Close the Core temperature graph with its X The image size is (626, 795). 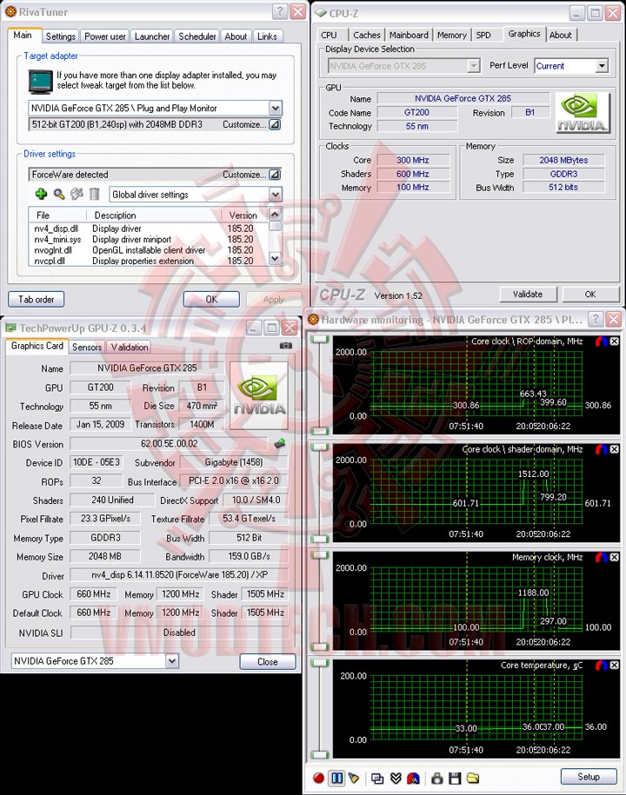point(615,666)
